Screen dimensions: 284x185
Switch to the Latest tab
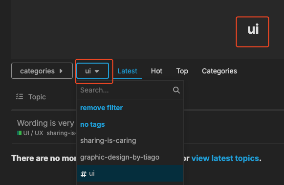coord(127,71)
